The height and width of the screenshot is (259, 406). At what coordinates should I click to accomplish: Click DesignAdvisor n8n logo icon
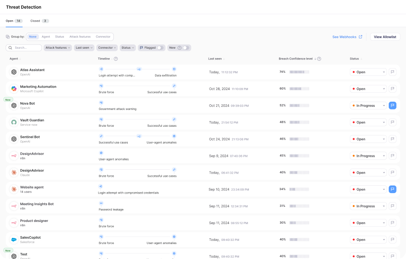click(x=14, y=156)
